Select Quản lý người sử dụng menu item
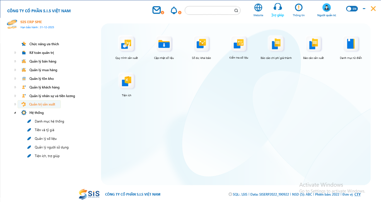This screenshot has height=202, width=381. pyautogui.click(x=52, y=147)
